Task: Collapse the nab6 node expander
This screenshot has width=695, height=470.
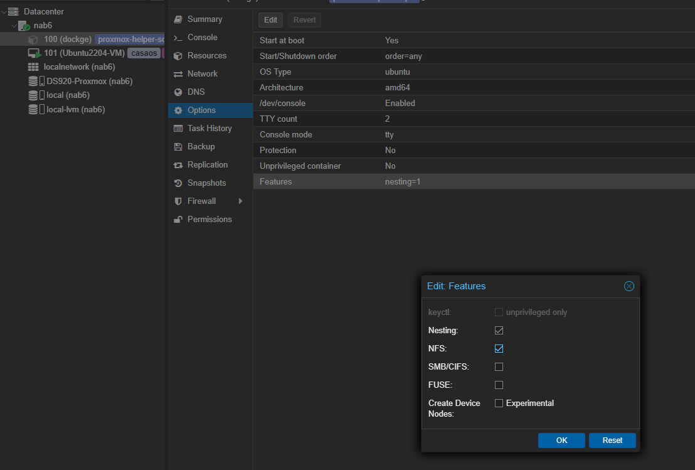Action: (14, 26)
